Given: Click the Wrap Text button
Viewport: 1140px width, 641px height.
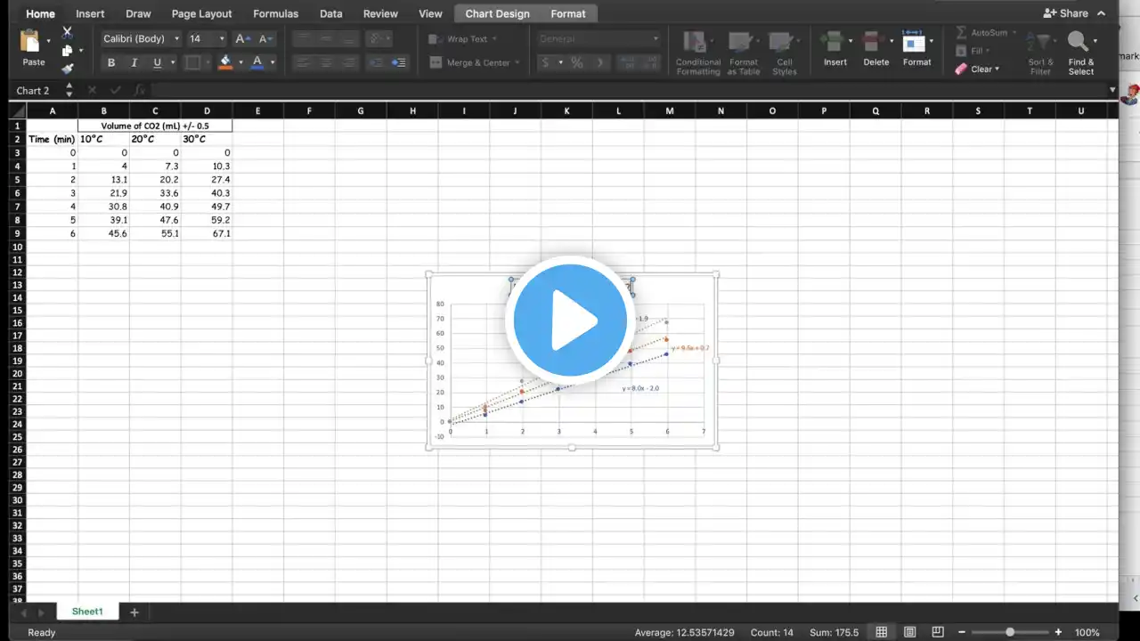Looking at the screenshot, I should click(461, 39).
